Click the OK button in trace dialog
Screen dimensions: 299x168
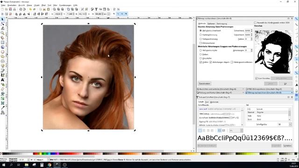click(x=285, y=84)
